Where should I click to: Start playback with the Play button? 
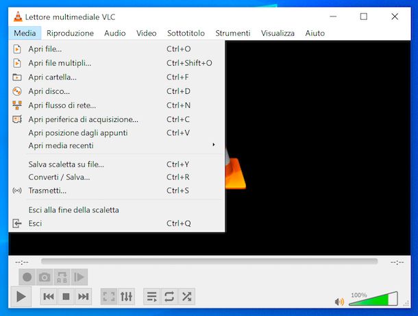tap(21, 296)
